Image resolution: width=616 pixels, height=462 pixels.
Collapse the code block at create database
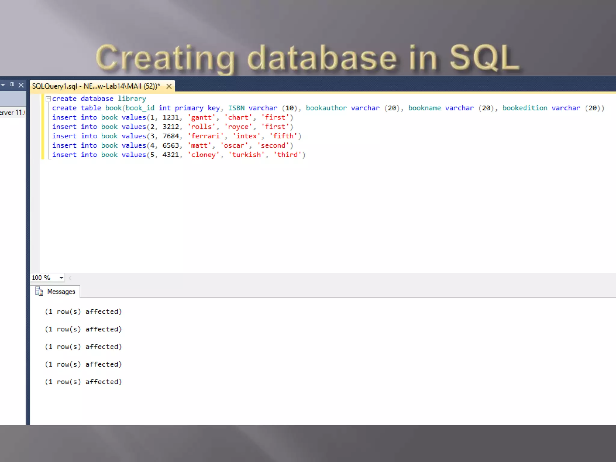click(48, 99)
